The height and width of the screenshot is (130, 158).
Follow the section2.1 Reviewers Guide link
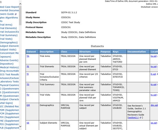click(133, 118)
